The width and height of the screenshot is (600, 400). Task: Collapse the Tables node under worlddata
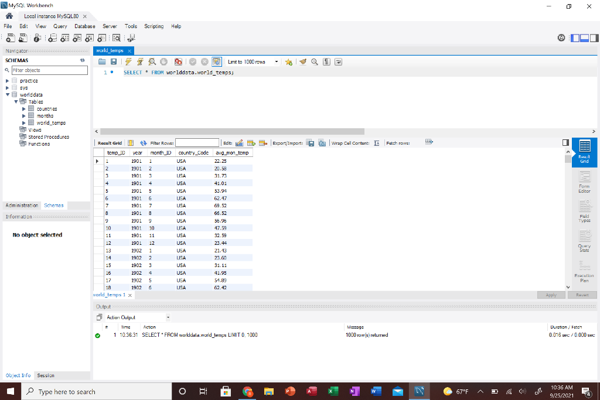16,101
